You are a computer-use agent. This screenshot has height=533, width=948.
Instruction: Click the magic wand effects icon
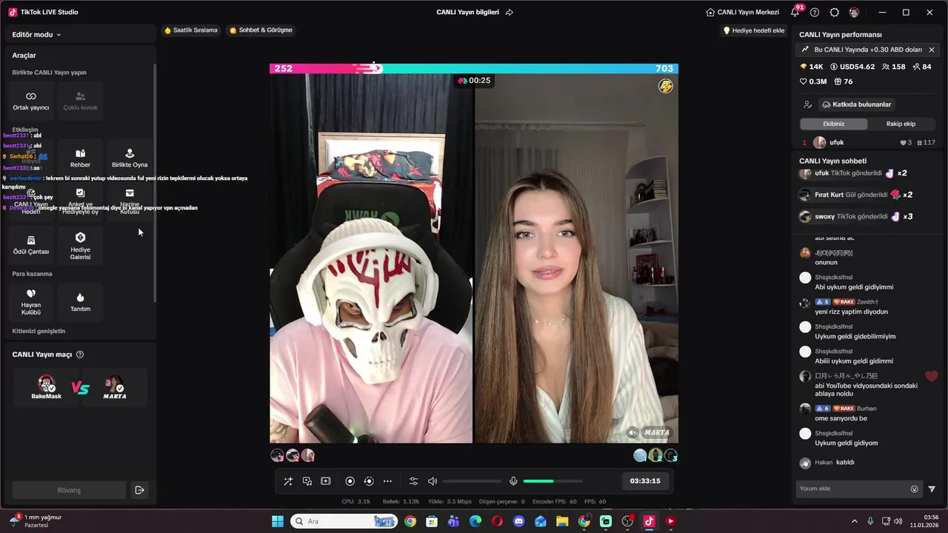pos(288,481)
